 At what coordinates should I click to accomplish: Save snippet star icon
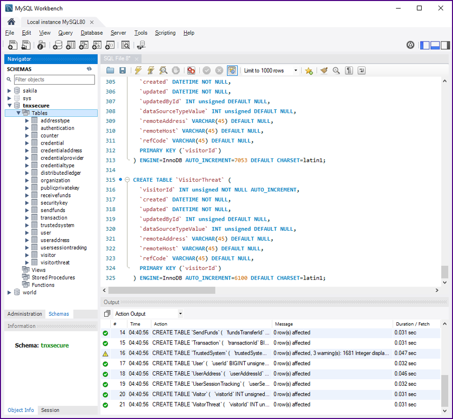pyautogui.click(x=309, y=71)
